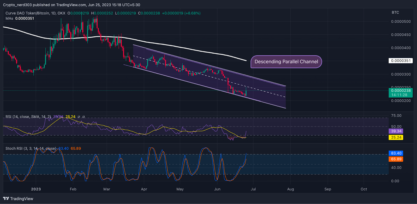This screenshot has width=417, height=204.
Task: Click the Aug label on the time axis
Action: click(290, 189)
